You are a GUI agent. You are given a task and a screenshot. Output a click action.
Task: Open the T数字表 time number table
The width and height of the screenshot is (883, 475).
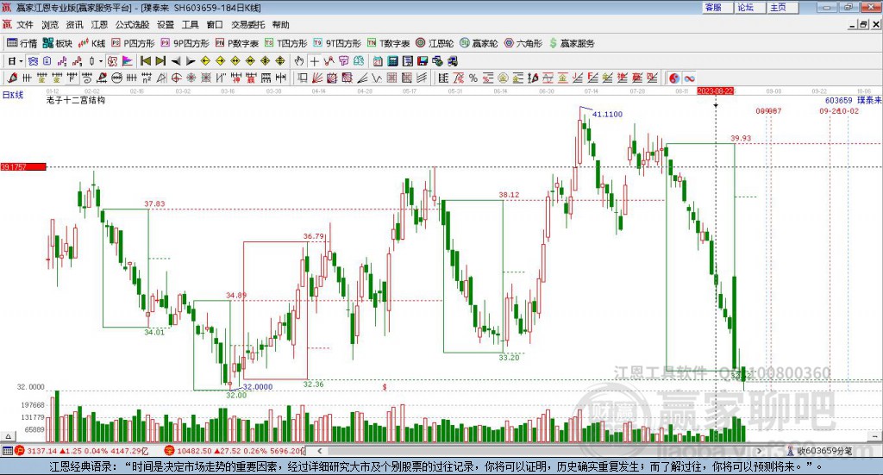coord(389,43)
